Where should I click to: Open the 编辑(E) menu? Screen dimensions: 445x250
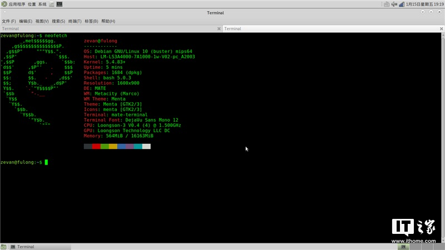pos(26,21)
